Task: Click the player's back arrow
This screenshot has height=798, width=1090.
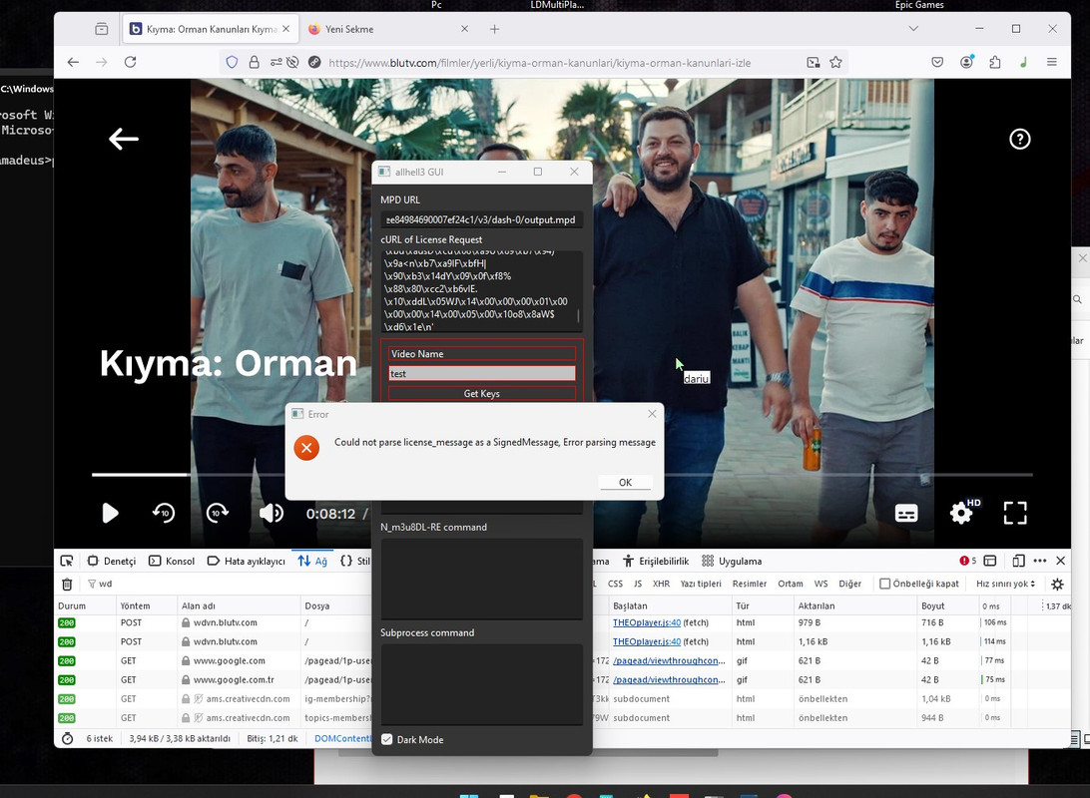Action: 124,139
